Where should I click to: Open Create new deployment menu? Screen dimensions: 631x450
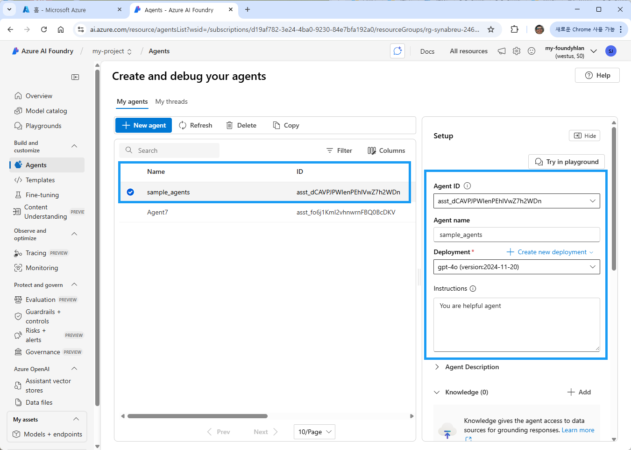[550, 252]
